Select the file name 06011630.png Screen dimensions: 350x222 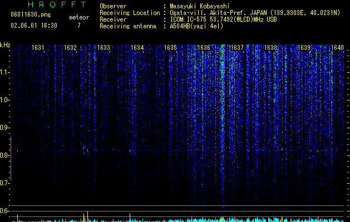pyautogui.click(x=31, y=15)
